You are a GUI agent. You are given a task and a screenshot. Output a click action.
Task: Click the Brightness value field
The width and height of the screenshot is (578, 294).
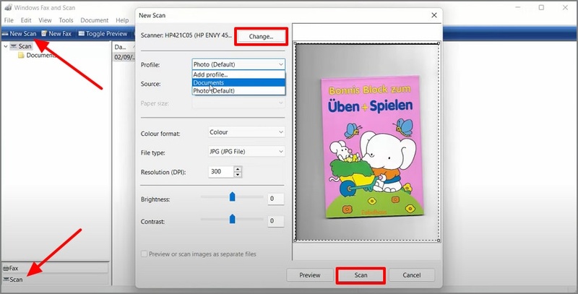pyautogui.click(x=276, y=199)
